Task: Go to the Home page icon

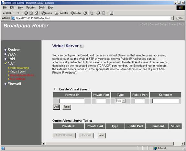Action: (x=37, y=13)
